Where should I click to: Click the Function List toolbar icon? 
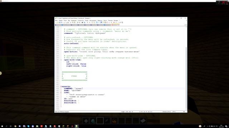107,22
